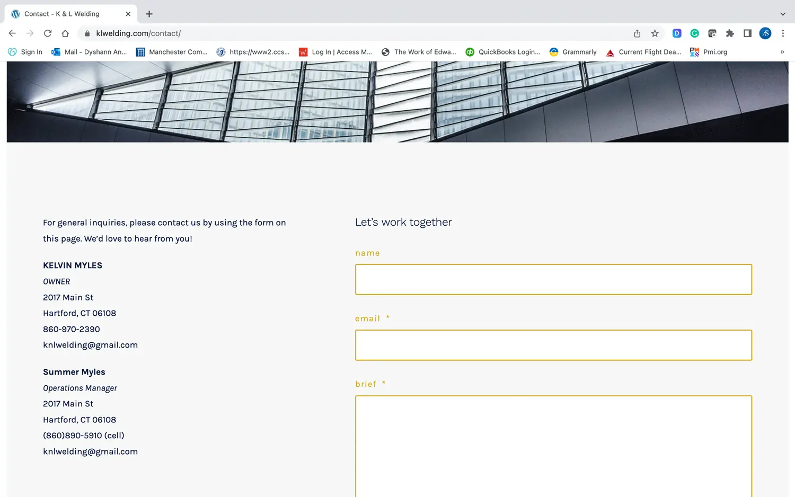This screenshot has height=497, width=795.
Task: Click the browser back arrow
Action: click(12, 33)
